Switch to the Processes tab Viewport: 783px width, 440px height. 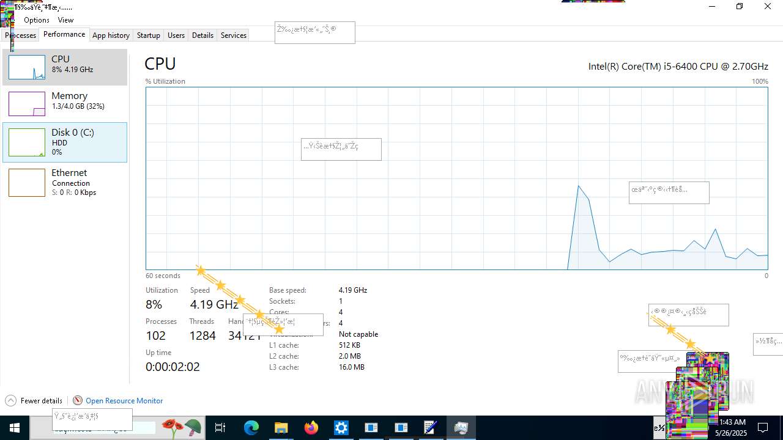21,35
